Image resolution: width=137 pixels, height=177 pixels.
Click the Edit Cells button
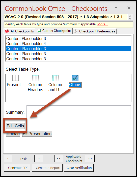tap(15, 126)
